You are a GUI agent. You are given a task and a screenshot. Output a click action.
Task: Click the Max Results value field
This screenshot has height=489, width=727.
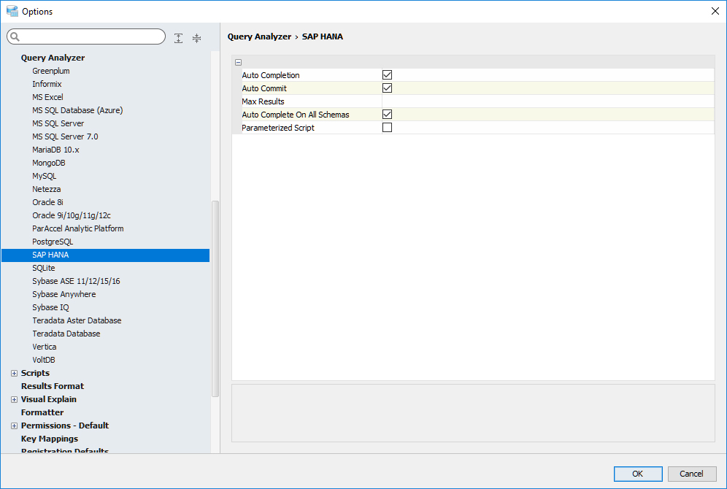pos(547,101)
